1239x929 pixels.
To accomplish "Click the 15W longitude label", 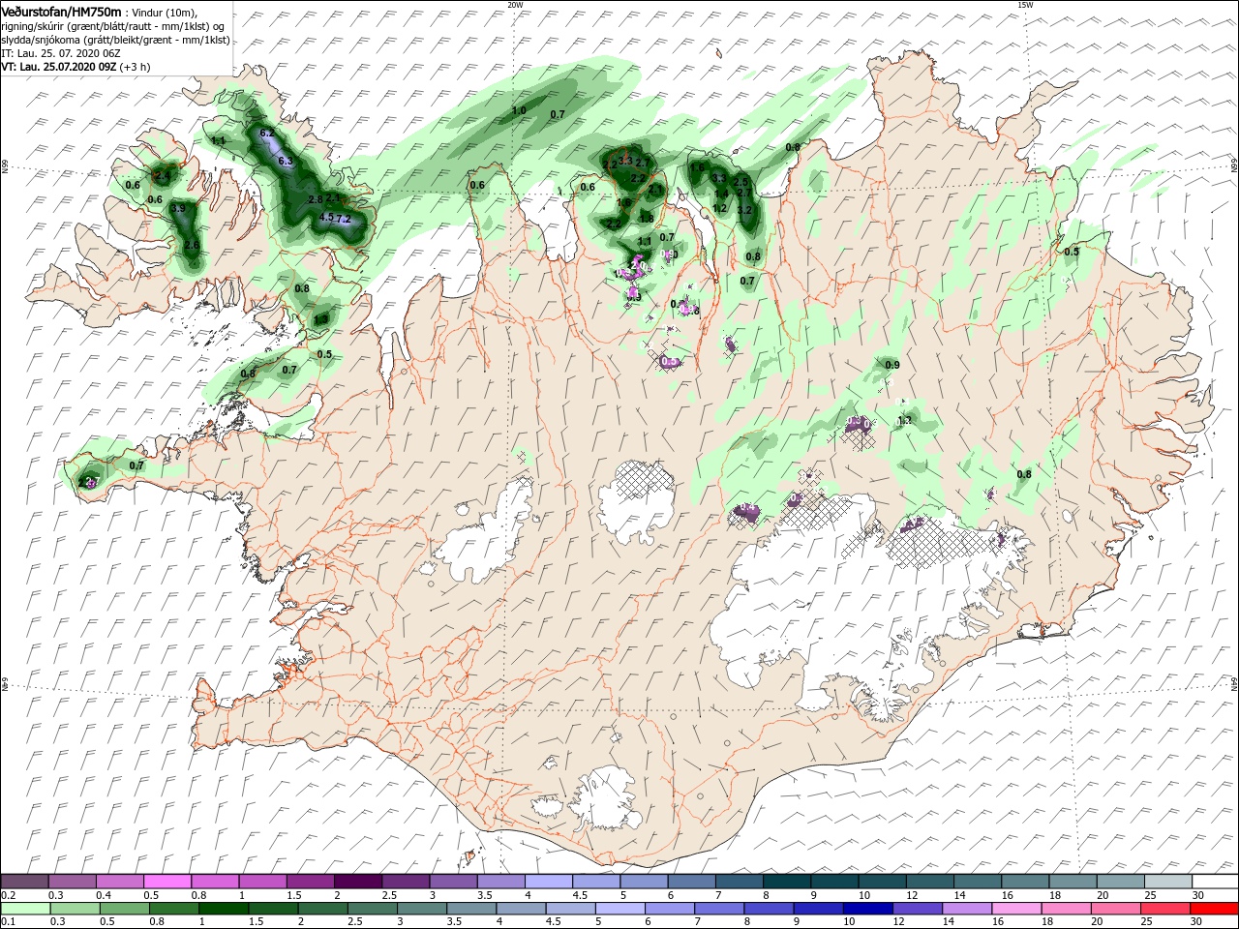I will click(x=1025, y=5).
